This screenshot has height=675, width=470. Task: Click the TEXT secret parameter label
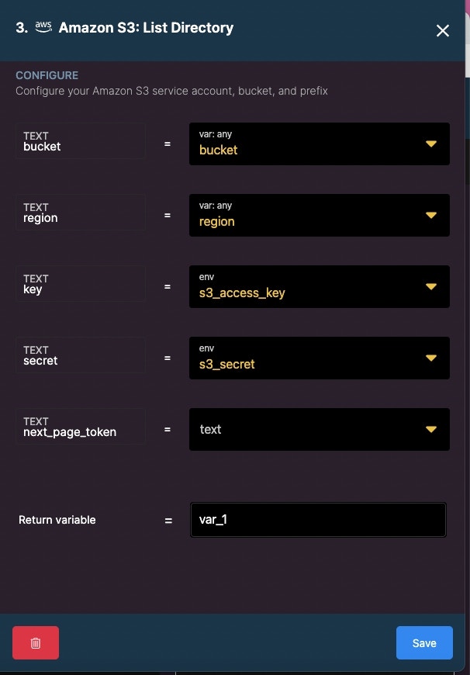pyautogui.click(x=81, y=355)
